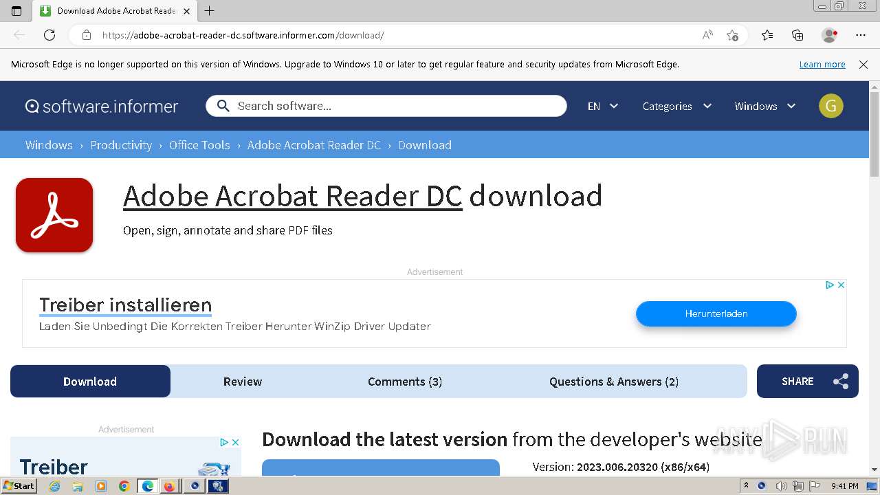Click the Read aloud icon
The image size is (880, 495).
pos(707,35)
